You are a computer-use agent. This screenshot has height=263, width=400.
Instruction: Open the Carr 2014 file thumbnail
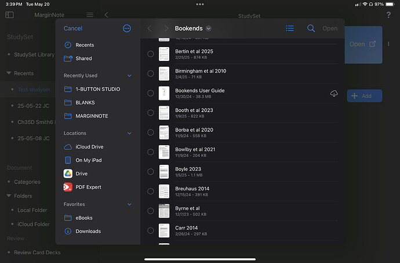(x=164, y=230)
